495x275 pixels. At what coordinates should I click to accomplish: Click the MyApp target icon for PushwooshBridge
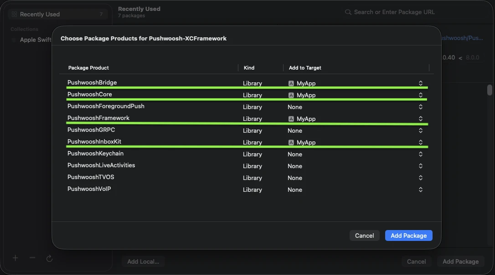(x=291, y=83)
